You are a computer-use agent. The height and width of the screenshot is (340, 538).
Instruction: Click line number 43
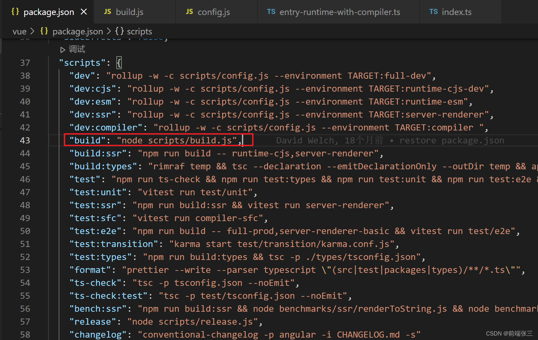(x=25, y=140)
